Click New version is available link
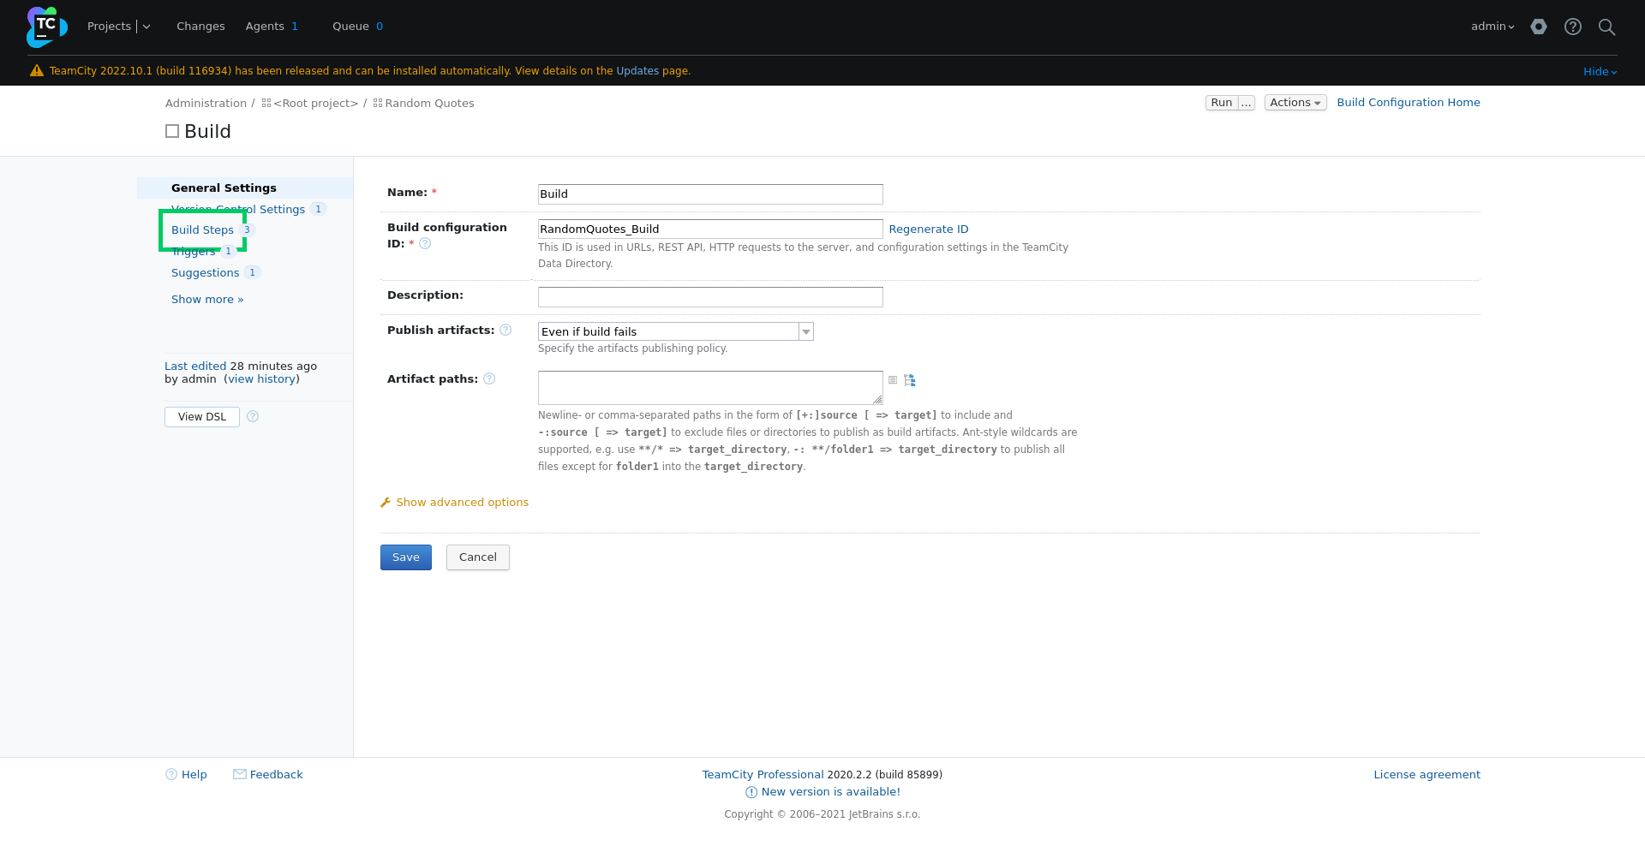Screen dimensions: 1645x852 tap(830, 792)
